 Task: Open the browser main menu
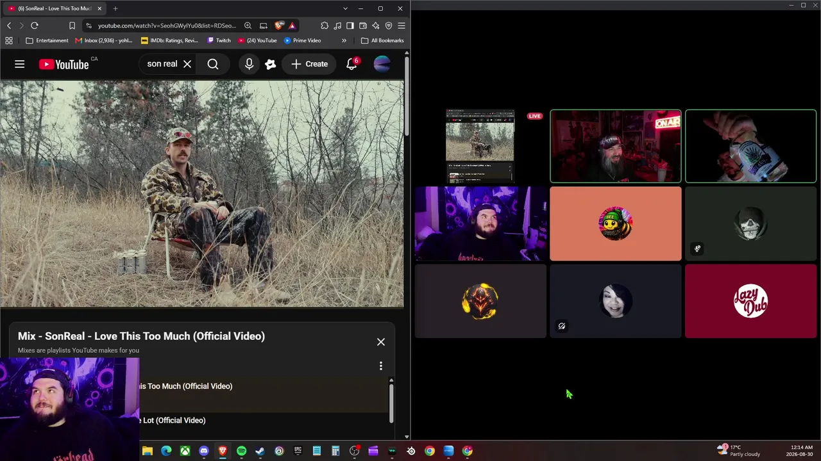pyautogui.click(x=402, y=26)
